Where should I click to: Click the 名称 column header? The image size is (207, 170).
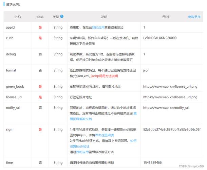click(18, 17)
